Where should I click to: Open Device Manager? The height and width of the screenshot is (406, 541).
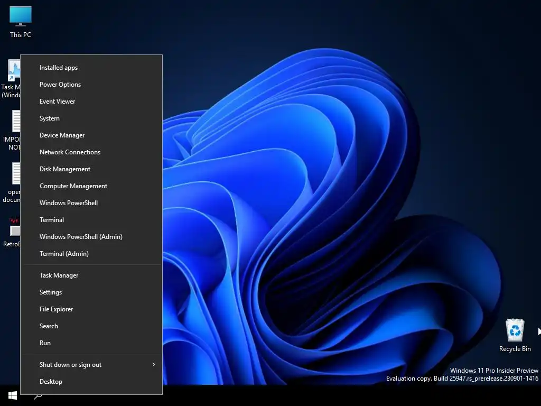click(91, 135)
